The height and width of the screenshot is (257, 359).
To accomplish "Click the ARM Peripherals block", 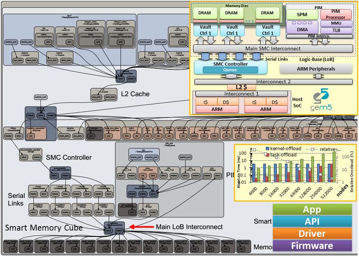I will [316, 69].
